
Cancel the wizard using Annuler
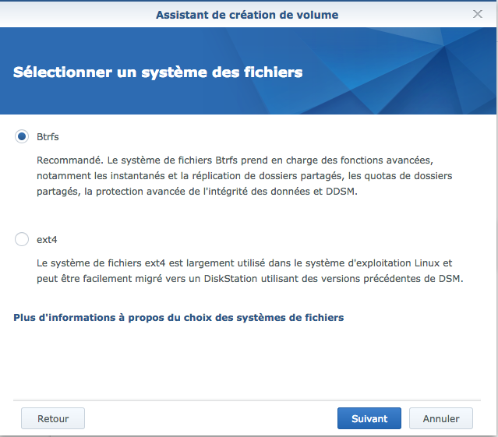click(x=441, y=418)
